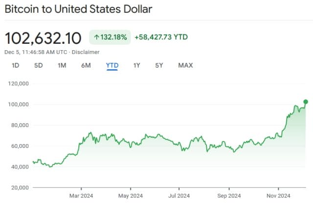Open the 1M chart range

62,65
